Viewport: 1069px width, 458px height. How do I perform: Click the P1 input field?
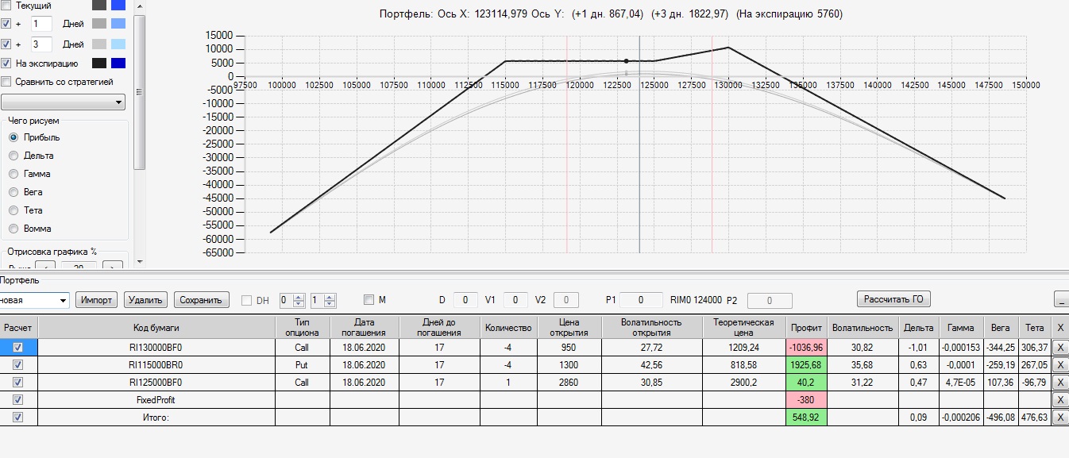coord(641,300)
